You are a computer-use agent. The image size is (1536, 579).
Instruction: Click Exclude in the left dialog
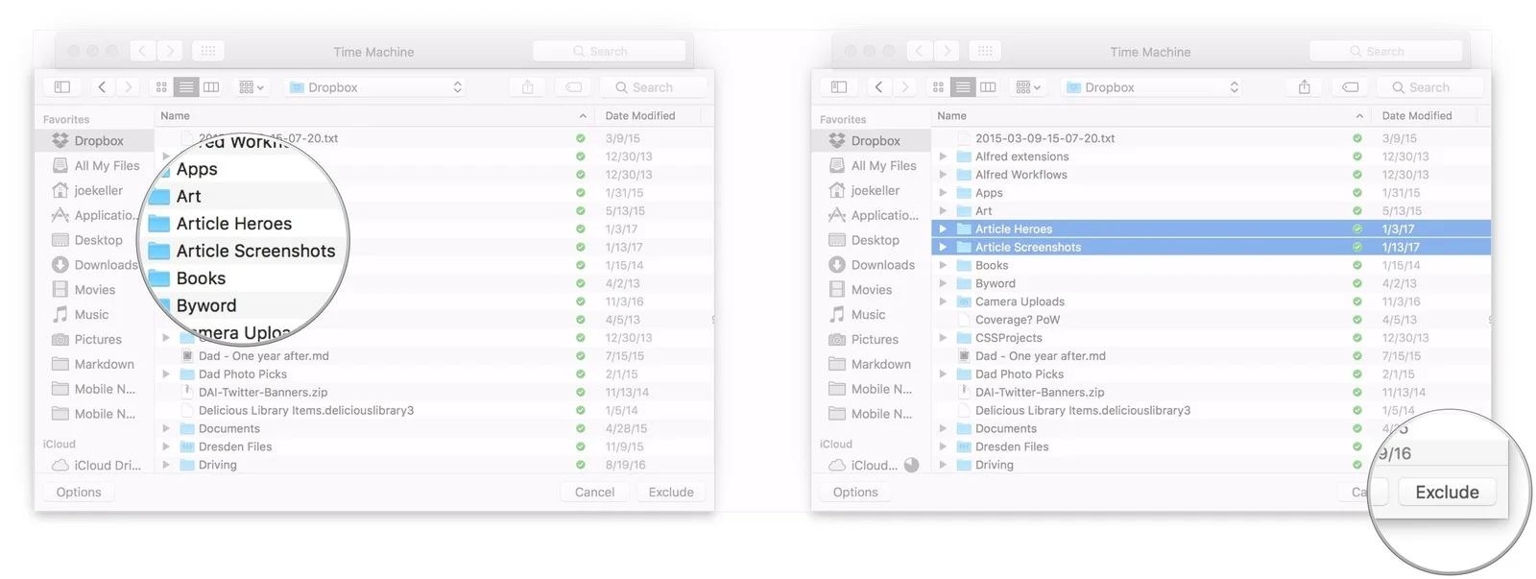[x=671, y=492]
